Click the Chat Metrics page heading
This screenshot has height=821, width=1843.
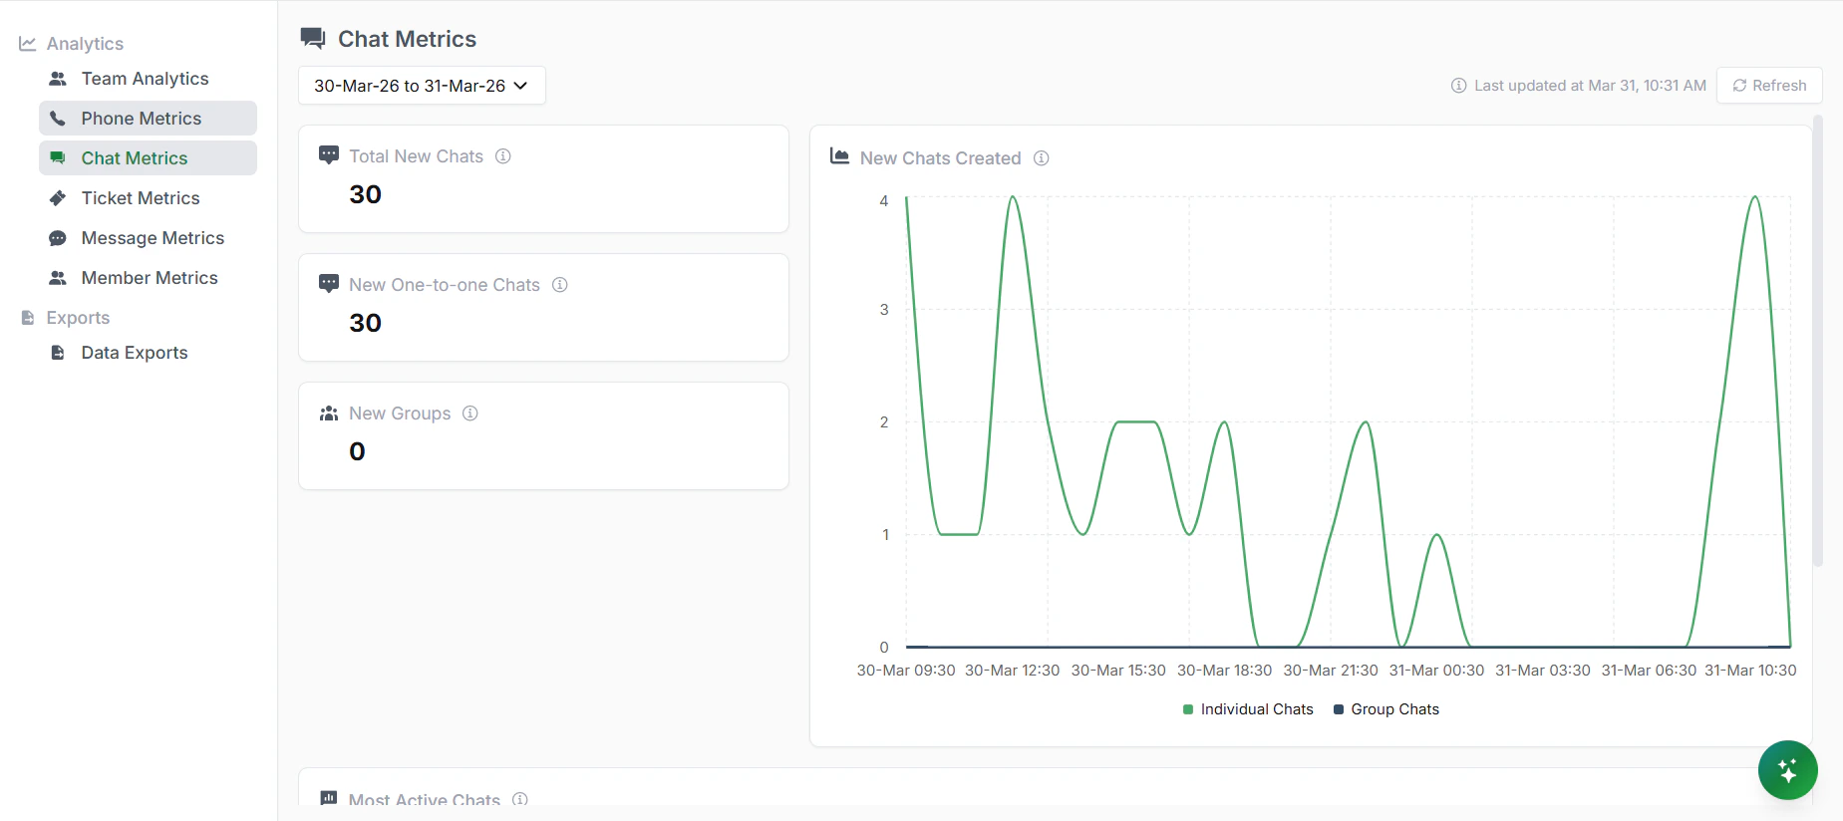pos(408,39)
